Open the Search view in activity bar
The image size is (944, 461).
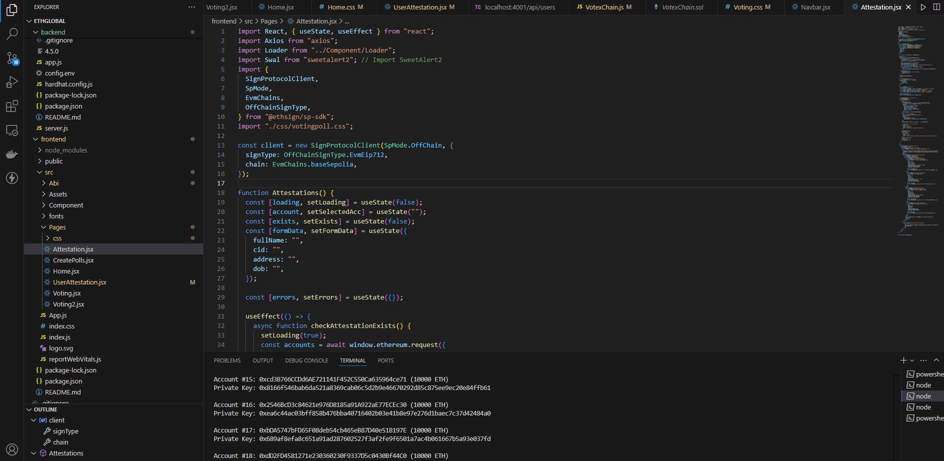[x=12, y=34]
